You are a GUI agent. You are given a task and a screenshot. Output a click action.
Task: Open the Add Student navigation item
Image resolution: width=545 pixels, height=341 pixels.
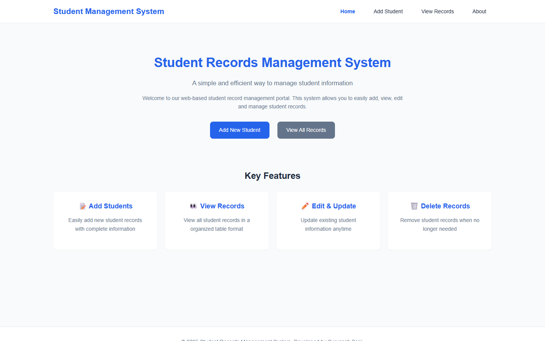pos(388,11)
